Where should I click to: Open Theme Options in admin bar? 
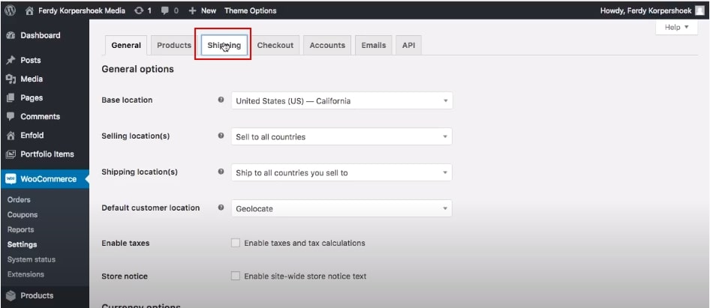click(250, 10)
